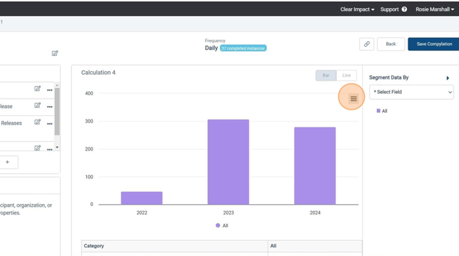Copy link using the chain icon button

point(366,44)
